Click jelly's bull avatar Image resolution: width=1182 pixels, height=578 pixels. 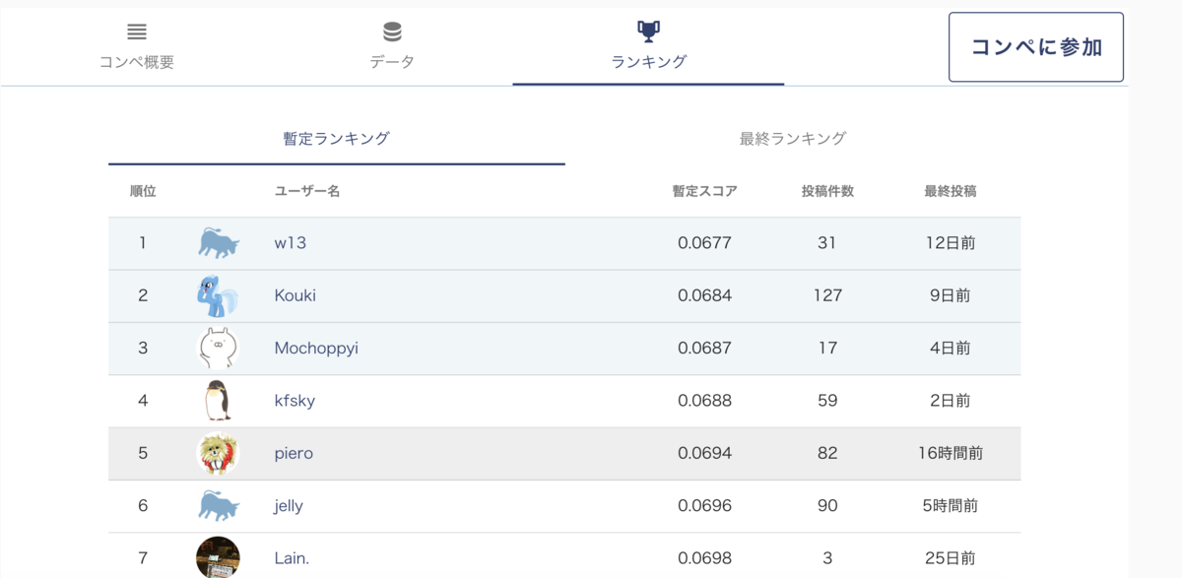point(218,506)
